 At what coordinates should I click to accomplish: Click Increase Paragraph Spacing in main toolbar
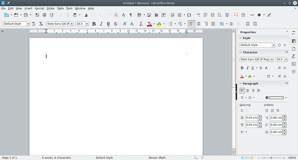point(231,24)
